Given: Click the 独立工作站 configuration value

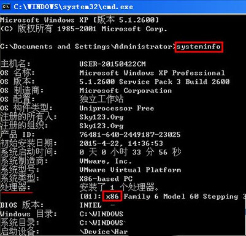Looking at the screenshot, I should click(x=101, y=99).
